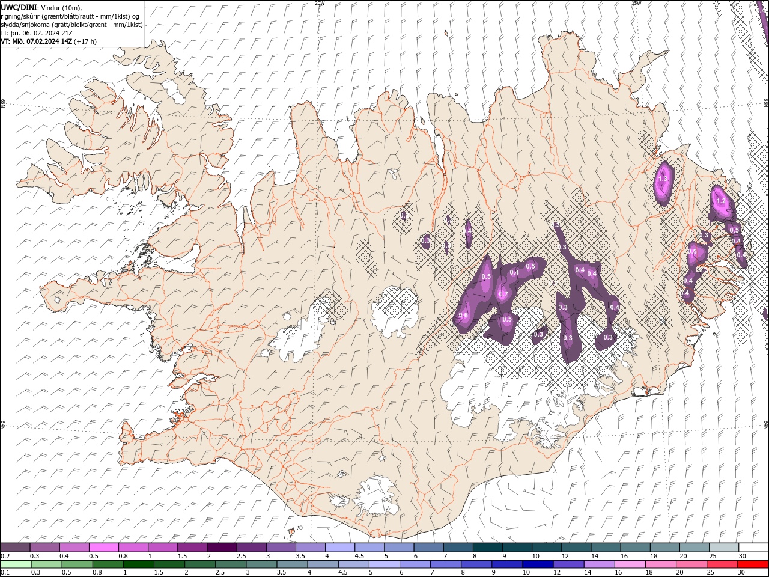Click the '0.7' snowfall value on the map
The image size is (769, 577).
(503, 294)
